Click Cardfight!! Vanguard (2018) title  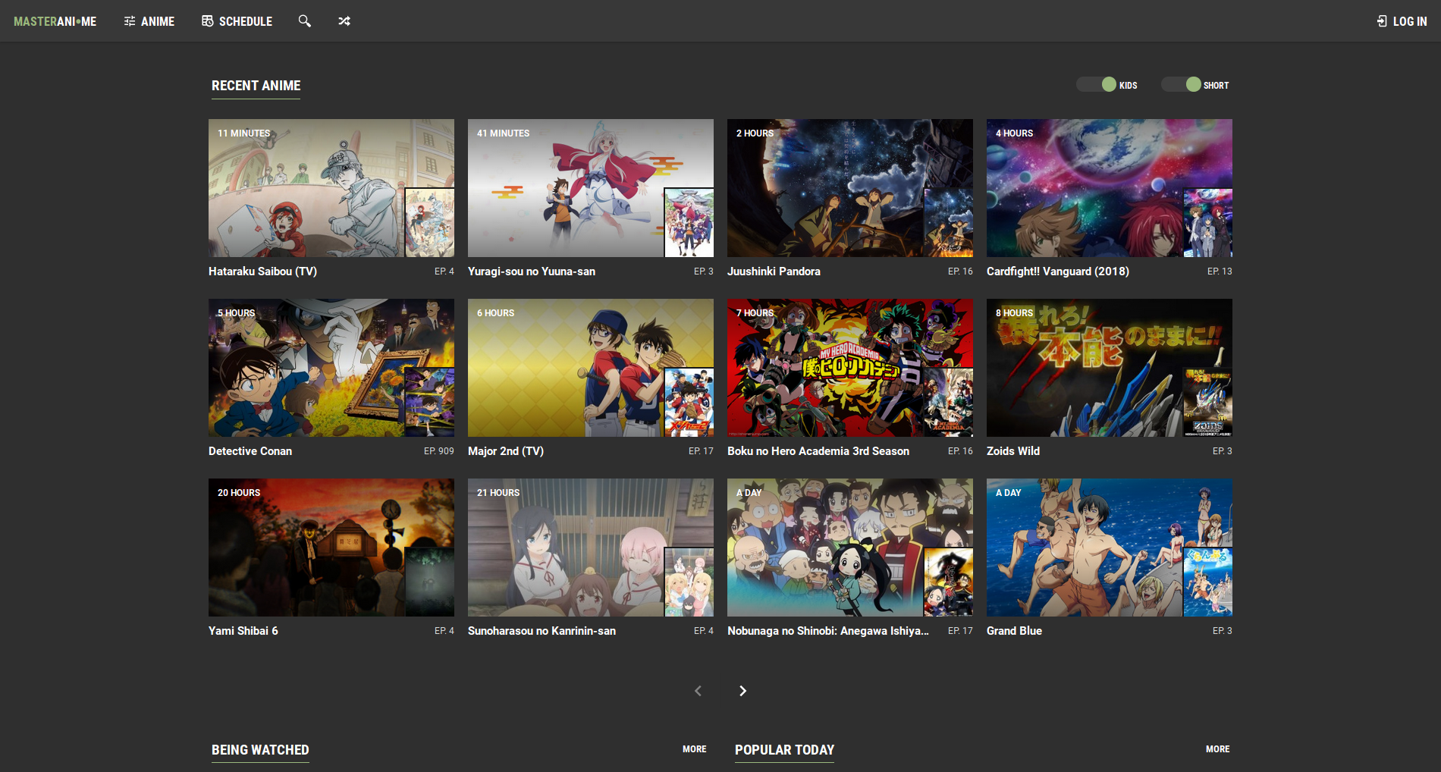point(1058,271)
